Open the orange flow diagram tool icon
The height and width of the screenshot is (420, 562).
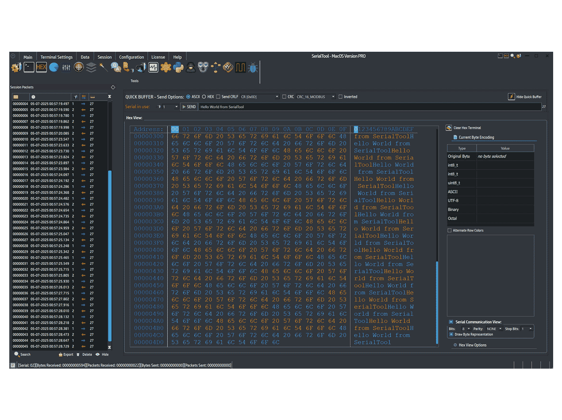216,68
